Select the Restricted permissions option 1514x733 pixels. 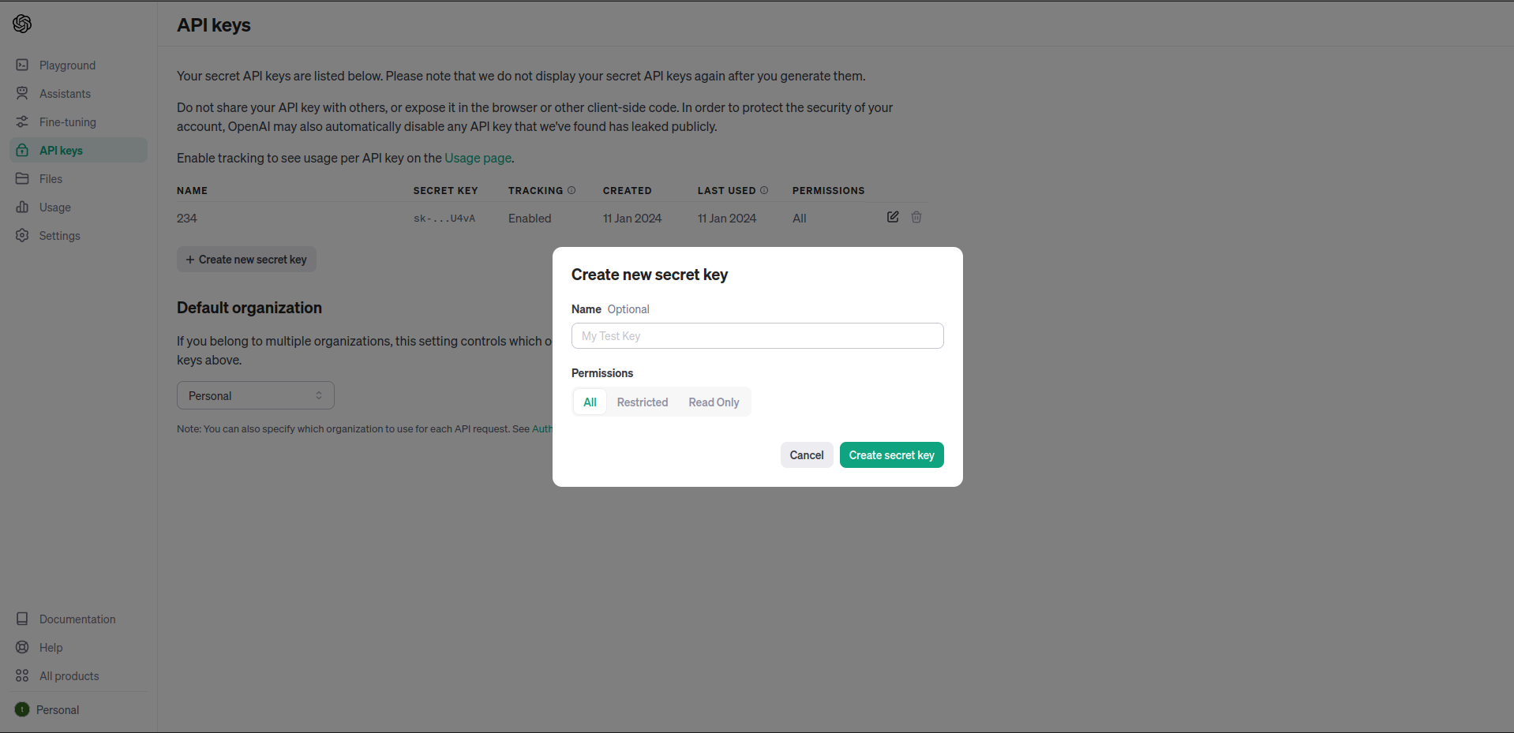click(642, 402)
